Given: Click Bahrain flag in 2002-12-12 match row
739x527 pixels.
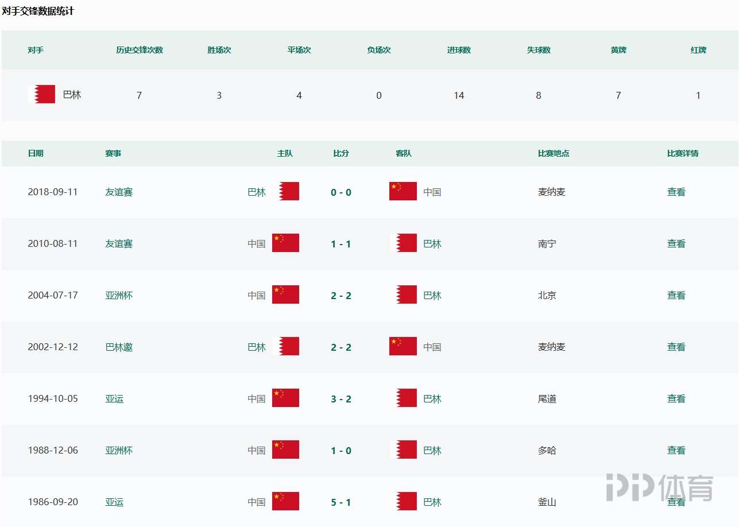Looking at the screenshot, I should [285, 346].
